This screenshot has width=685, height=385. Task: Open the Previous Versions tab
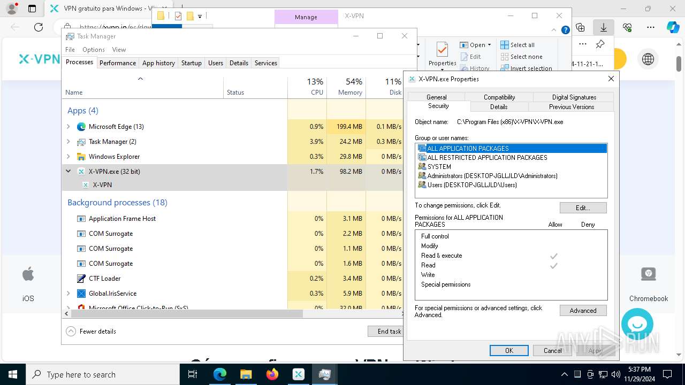tap(572, 107)
